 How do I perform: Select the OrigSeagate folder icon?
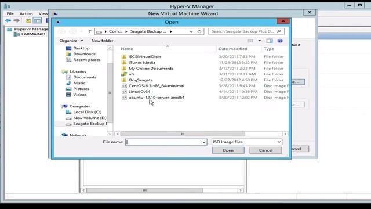click(123, 80)
